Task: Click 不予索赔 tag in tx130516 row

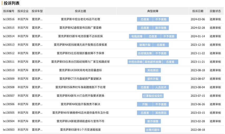Action: pyautogui.click(x=161, y=19)
